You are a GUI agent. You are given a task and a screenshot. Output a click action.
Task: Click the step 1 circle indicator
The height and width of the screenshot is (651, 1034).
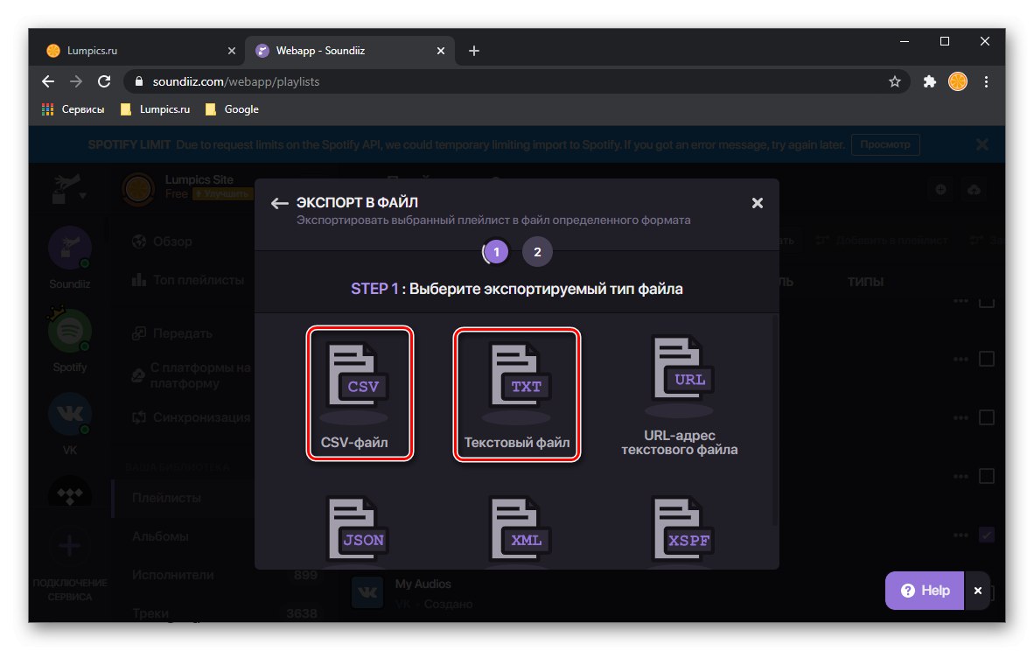click(x=496, y=251)
